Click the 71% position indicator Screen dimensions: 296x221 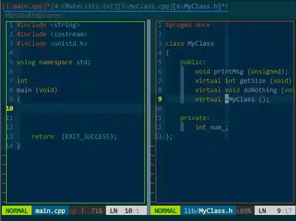97,211
